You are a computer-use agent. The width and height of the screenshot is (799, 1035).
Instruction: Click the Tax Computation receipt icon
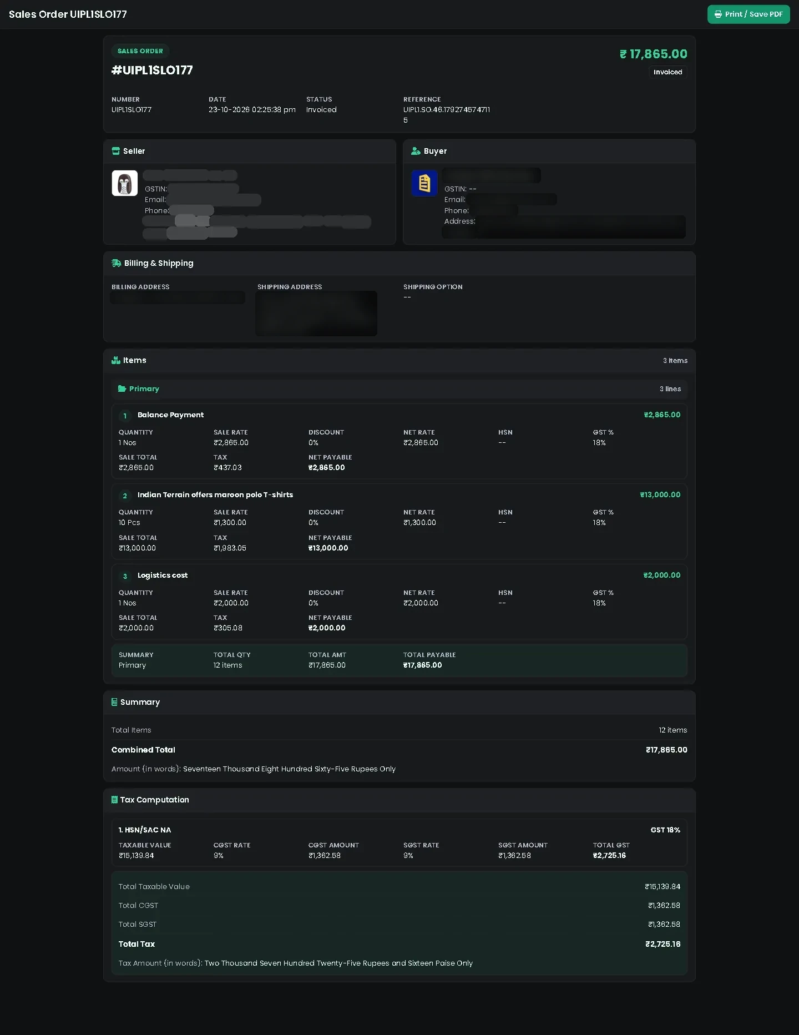114,800
